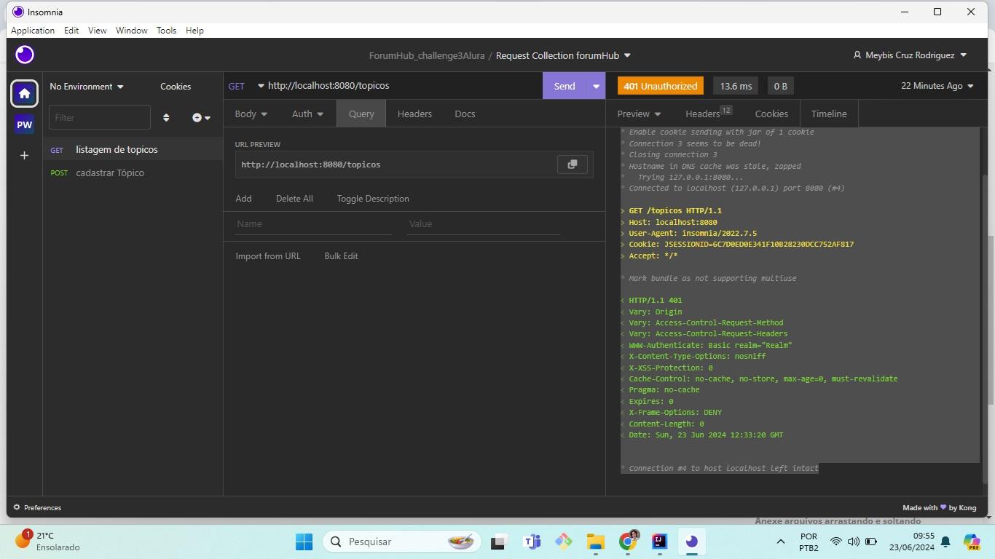Switch to the Docs tab

tap(465, 114)
